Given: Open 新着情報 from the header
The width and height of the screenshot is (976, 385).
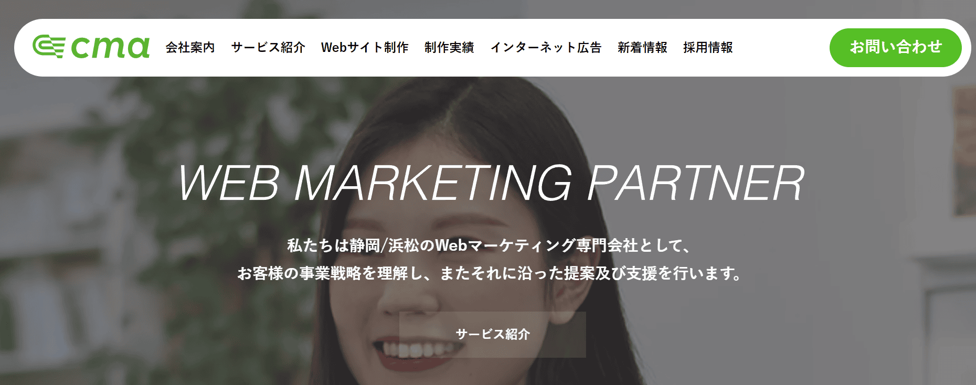Looking at the screenshot, I should pos(642,47).
